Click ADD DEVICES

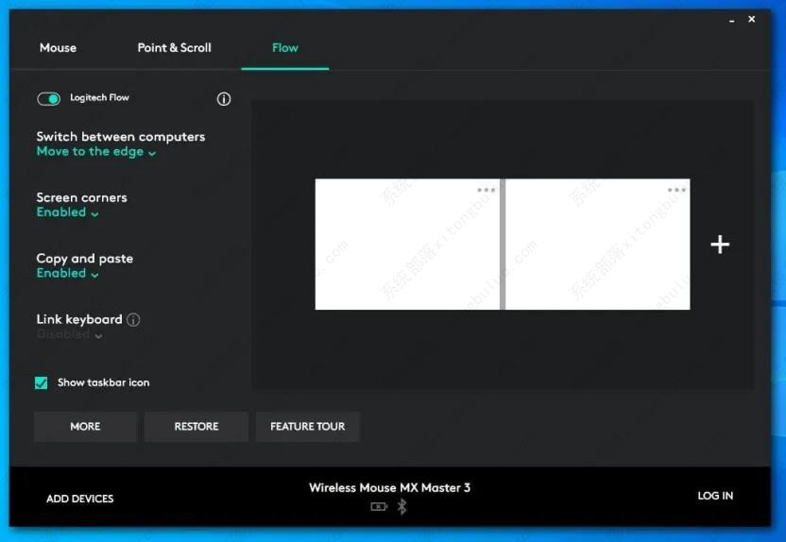[x=80, y=499]
